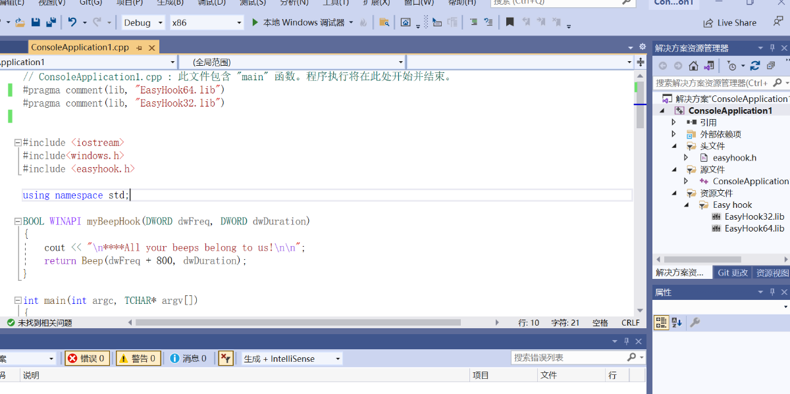Image resolution: width=790 pixels, height=394 pixels.
Task: Pin the ConsoleApplication1.cpp tab
Action: pyautogui.click(x=140, y=47)
